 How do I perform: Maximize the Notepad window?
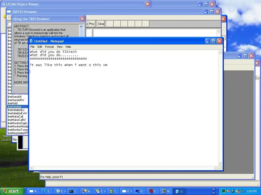[214, 41]
